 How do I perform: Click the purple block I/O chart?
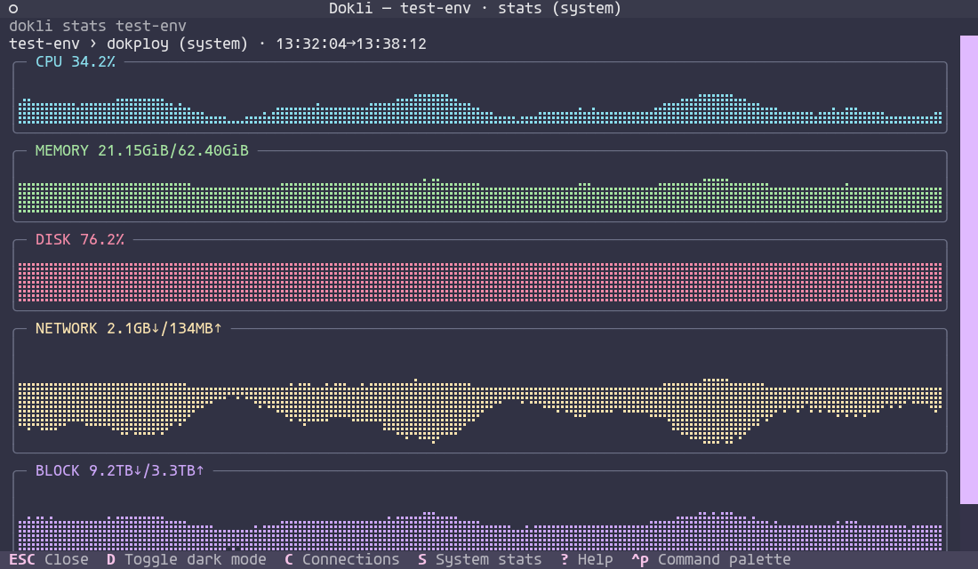(479, 531)
